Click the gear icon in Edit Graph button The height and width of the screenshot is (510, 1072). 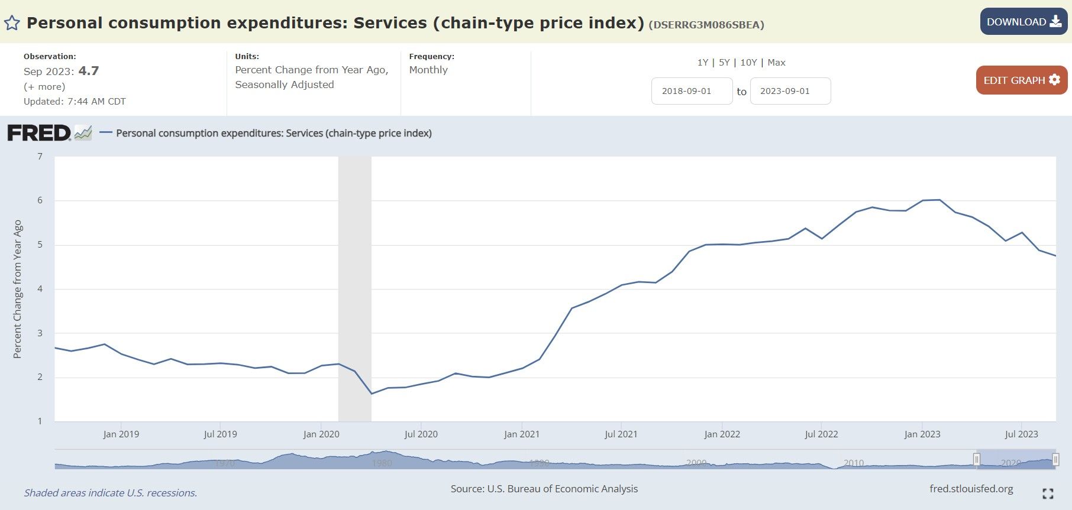1054,79
